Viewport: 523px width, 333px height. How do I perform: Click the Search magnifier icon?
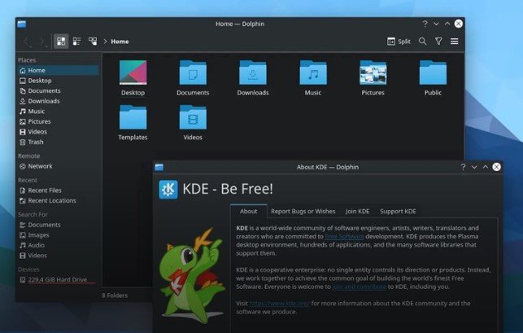[x=422, y=41]
